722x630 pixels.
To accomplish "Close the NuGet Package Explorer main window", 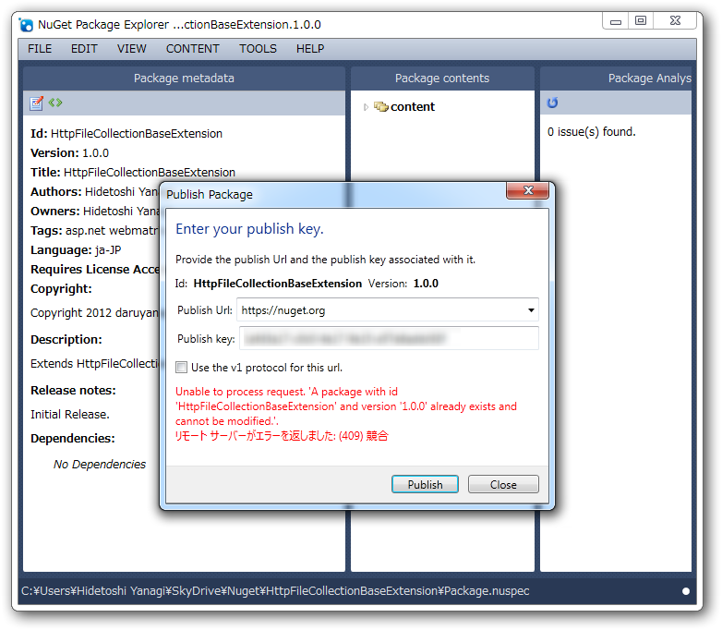I will tap(675, 21).
